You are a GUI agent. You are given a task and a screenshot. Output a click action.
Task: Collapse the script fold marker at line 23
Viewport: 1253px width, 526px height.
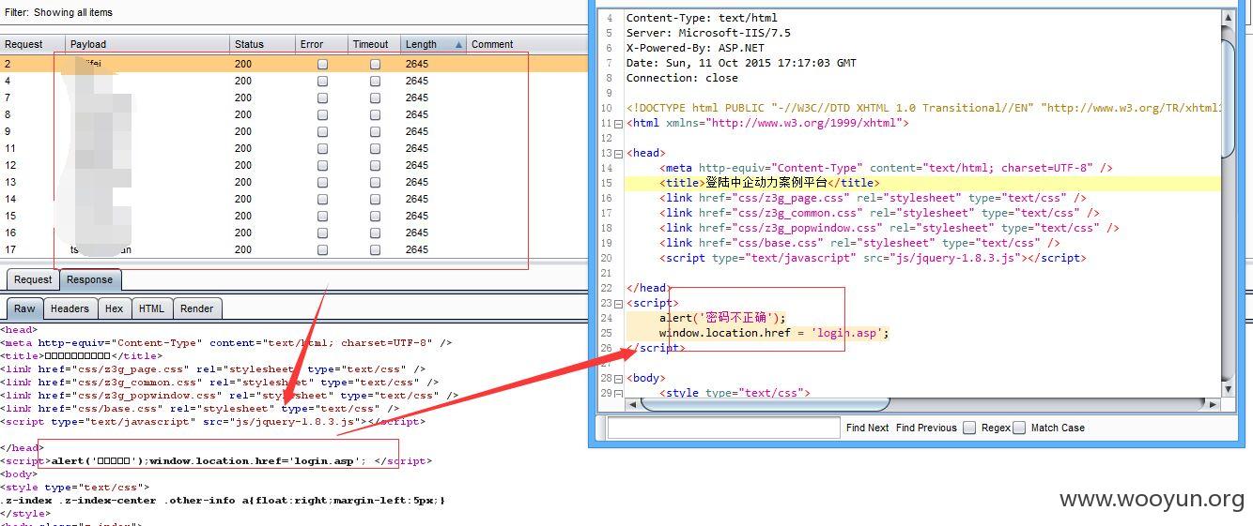pyautogui.click(x=618, y=303)
